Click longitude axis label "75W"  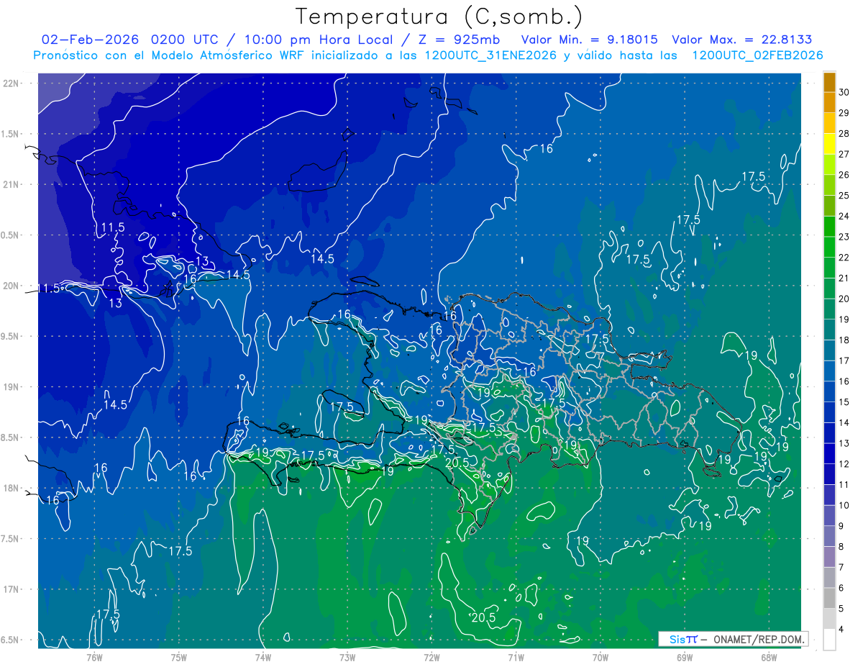[179, 656]
